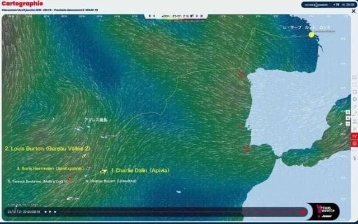
Task: Click the dark top-right status pill
Action: [329, 4]
